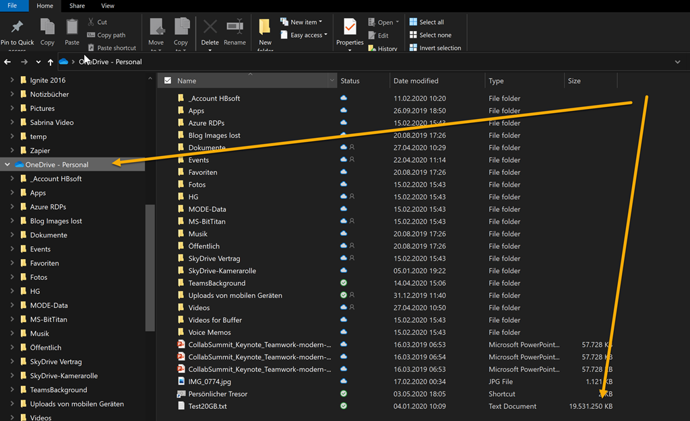Click the Rename icon
The width and height of the screenshot is (690, 421).
234,28
